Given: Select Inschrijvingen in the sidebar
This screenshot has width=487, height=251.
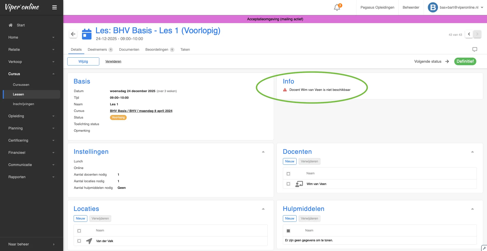Looking at the screenshot, I should (x=23, y=104).
